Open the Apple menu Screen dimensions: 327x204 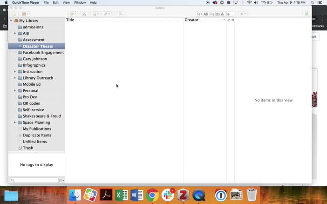coord(6,2)
